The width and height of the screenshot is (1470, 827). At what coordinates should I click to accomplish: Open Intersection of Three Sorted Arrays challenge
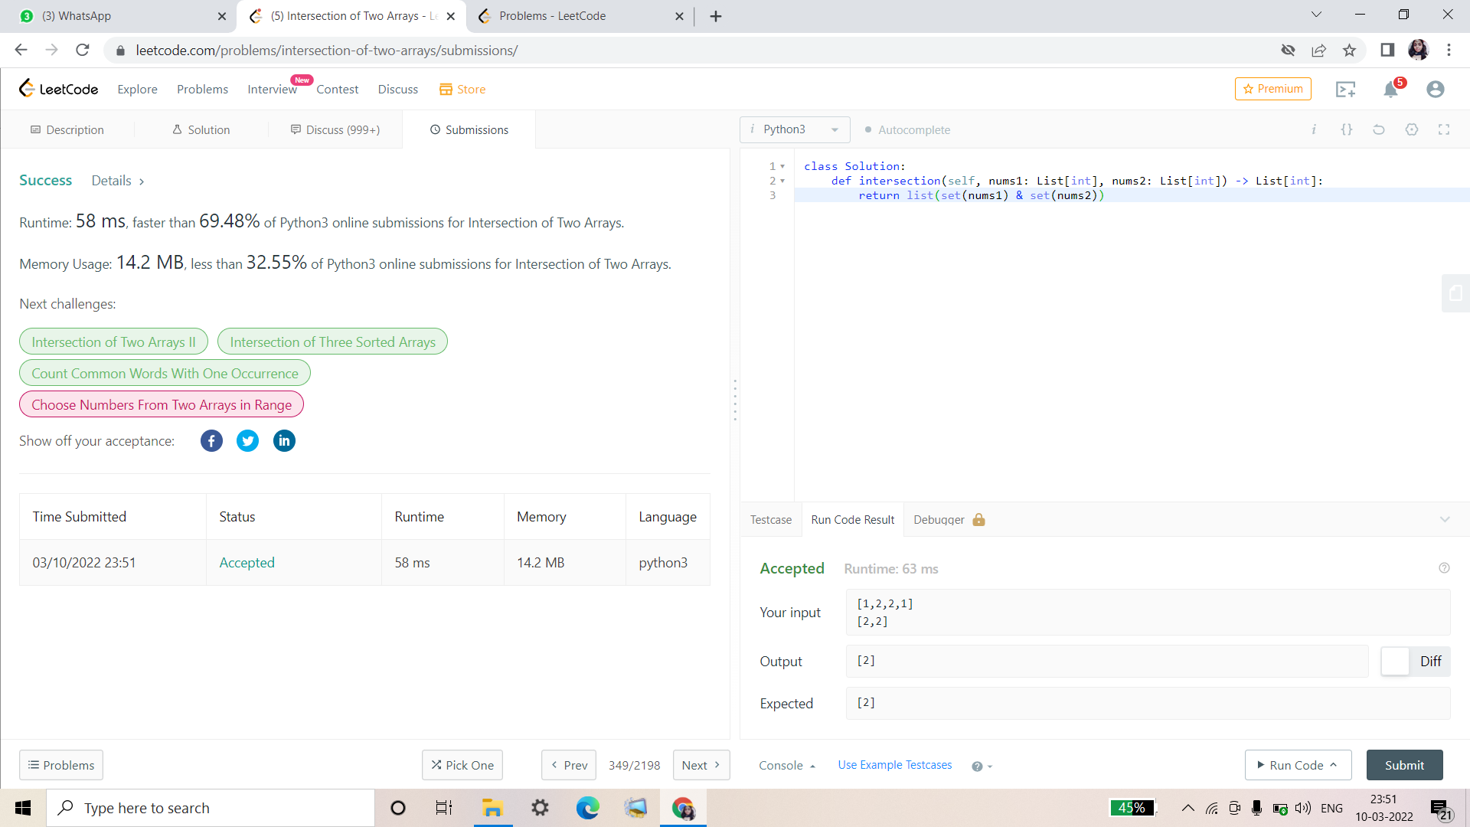coord(332,342)
